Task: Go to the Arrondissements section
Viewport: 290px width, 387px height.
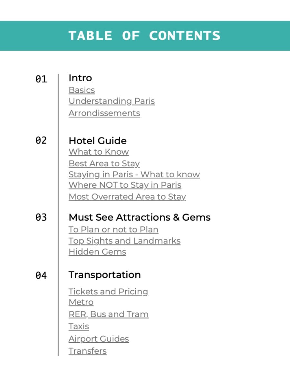Action: click(x=104, y=113)
